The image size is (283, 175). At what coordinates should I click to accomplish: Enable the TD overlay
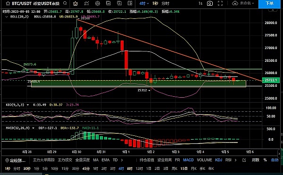point(115,160)
